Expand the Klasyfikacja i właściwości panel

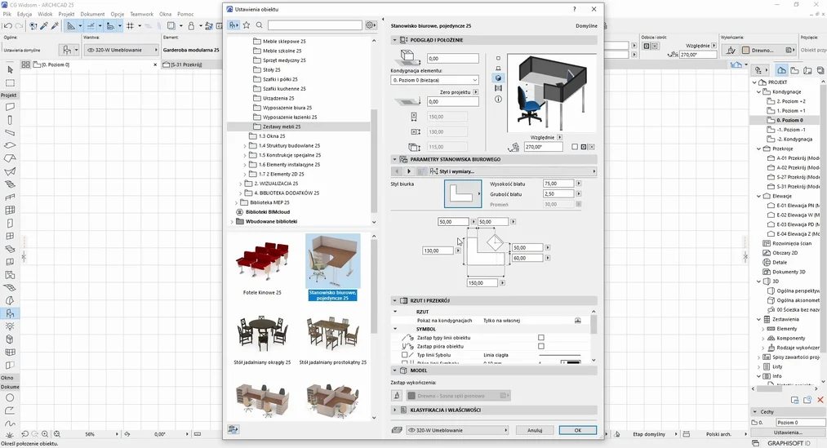click(396, 410)
